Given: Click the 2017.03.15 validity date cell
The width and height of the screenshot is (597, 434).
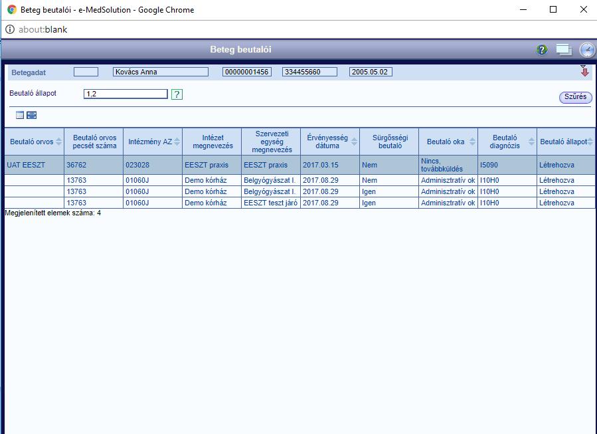Looking at the screenshot, I should 330,165.
